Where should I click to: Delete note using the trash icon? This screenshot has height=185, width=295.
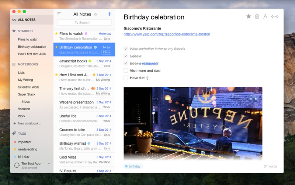coord(257,17)
